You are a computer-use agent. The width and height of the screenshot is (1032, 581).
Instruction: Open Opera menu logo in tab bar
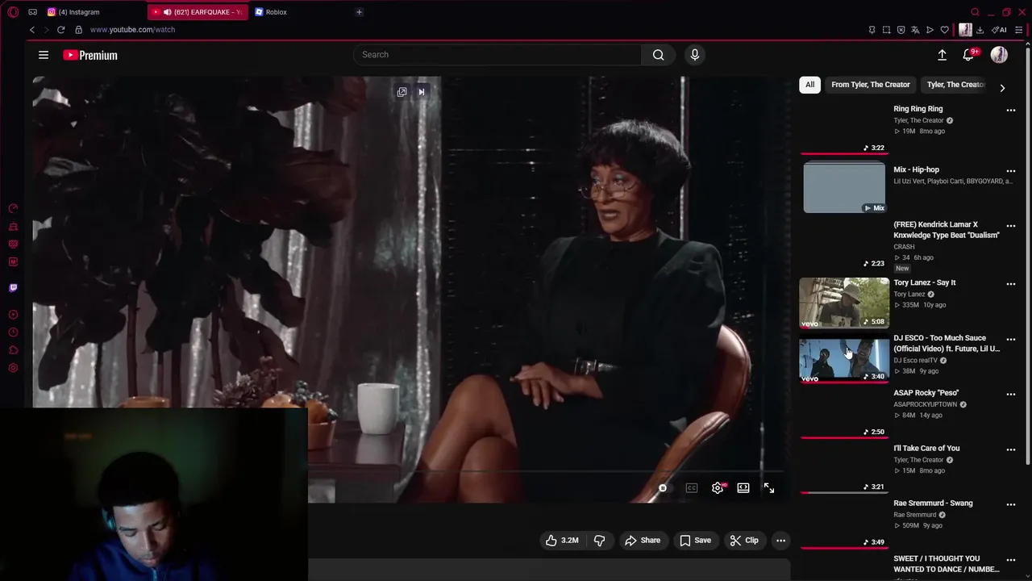[x=13, y=12]
